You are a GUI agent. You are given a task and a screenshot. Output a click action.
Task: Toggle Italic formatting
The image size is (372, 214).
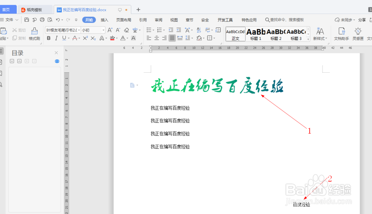56,38
